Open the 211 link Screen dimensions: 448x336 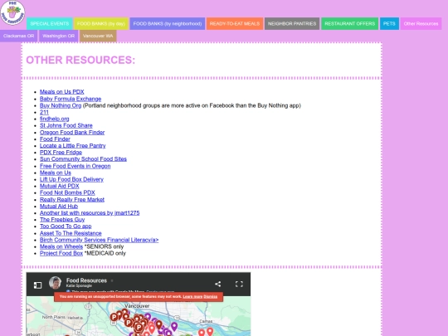(x=44, y=112)
